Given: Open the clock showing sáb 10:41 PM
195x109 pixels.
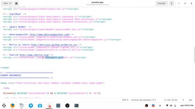Looking at the screenshot, I should 187,106.
